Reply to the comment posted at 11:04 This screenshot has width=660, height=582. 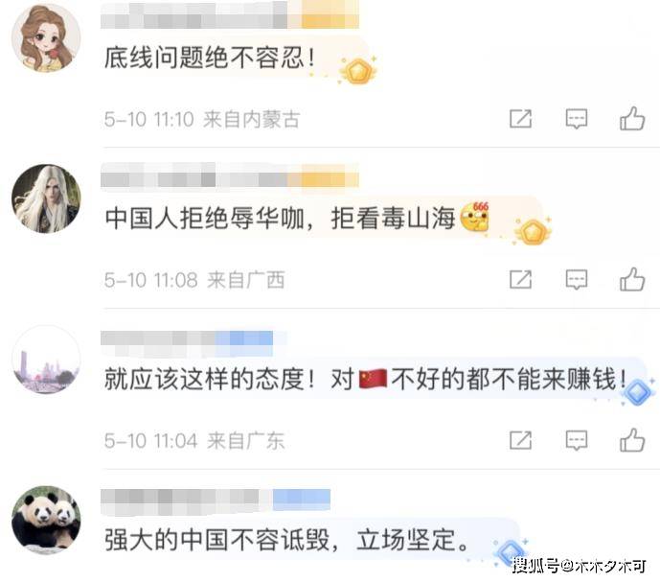[x=577, y=440]
